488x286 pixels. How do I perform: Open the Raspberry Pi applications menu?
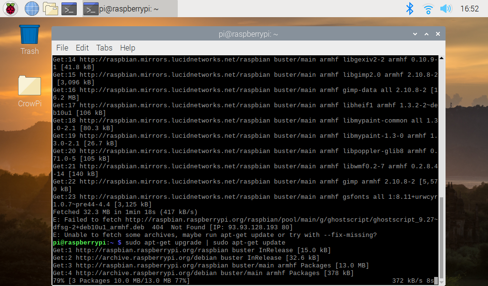[10, 8]
